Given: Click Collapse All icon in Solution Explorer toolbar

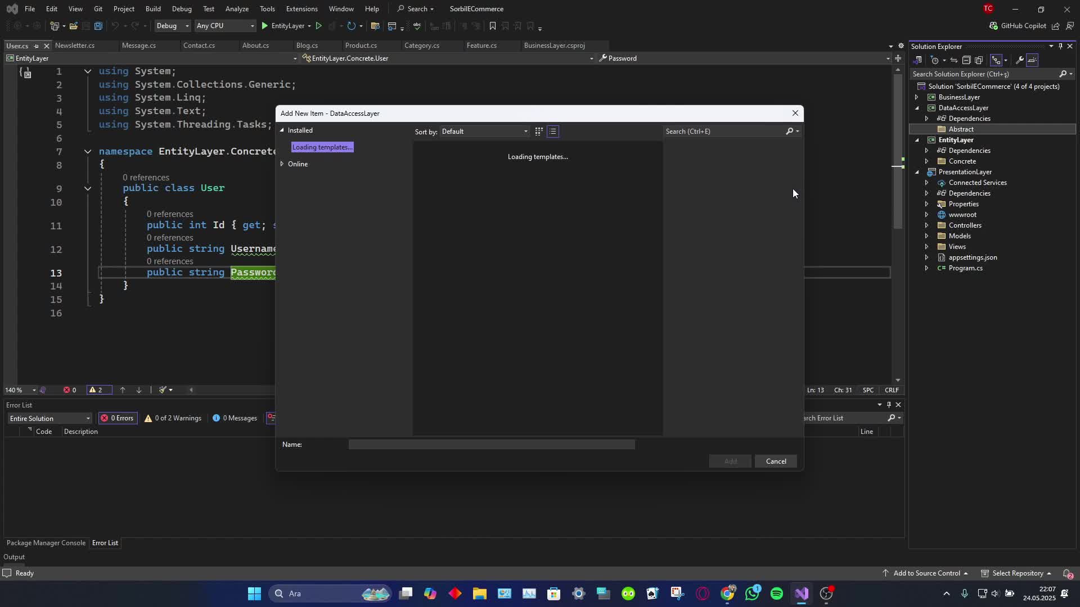Looking at the screenshot, I should pos(966,60).
